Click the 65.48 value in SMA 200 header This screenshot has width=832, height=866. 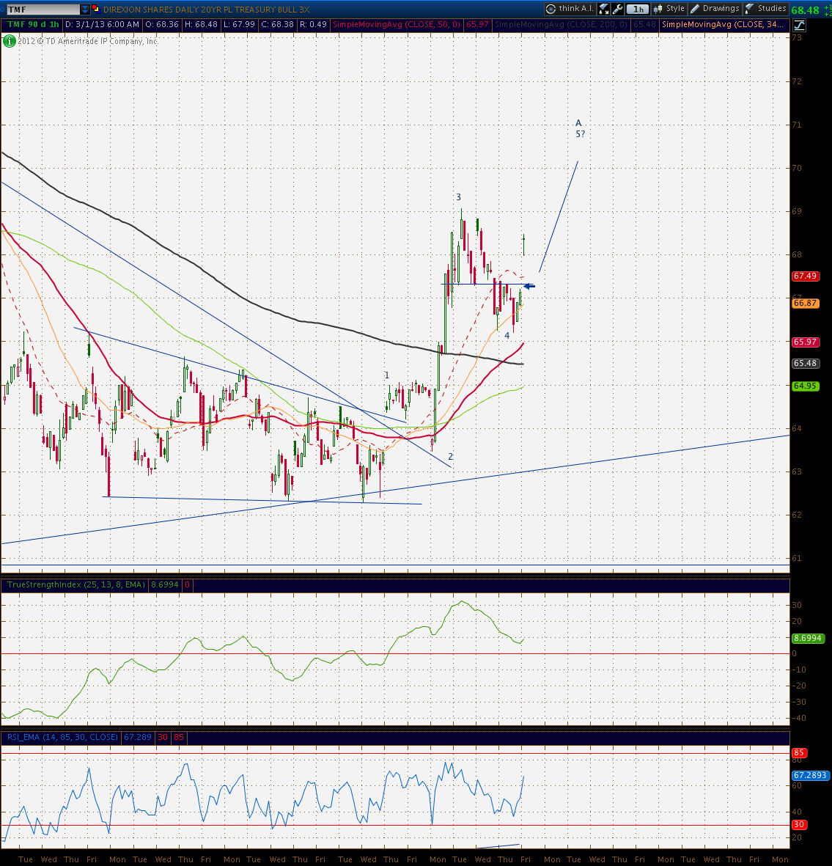644,25
